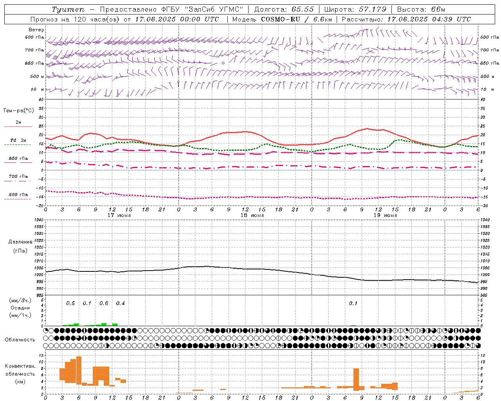Viewport: 501px width, 401px height.
Task: Click the 'Модель COSMO-RU / 6.6км' model label
Action: coord(282,19)
